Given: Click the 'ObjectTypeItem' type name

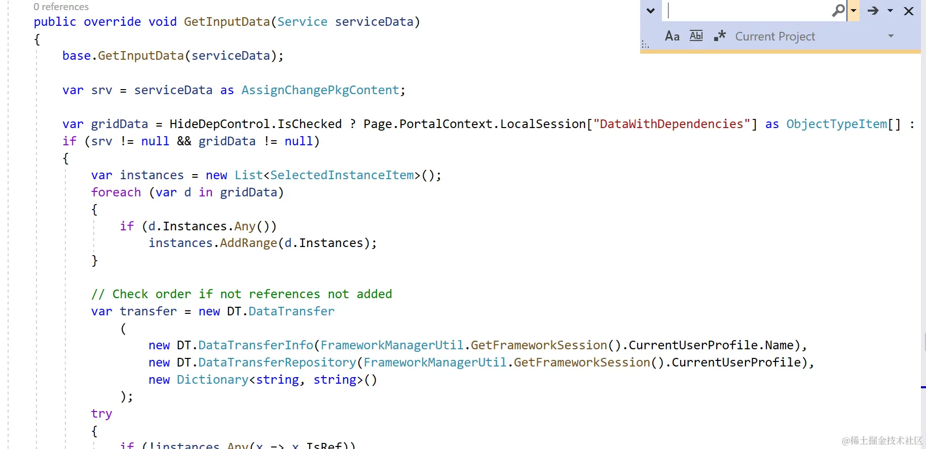Looking at the screenshot, I should pyautogui.click(x=837, y=124).
